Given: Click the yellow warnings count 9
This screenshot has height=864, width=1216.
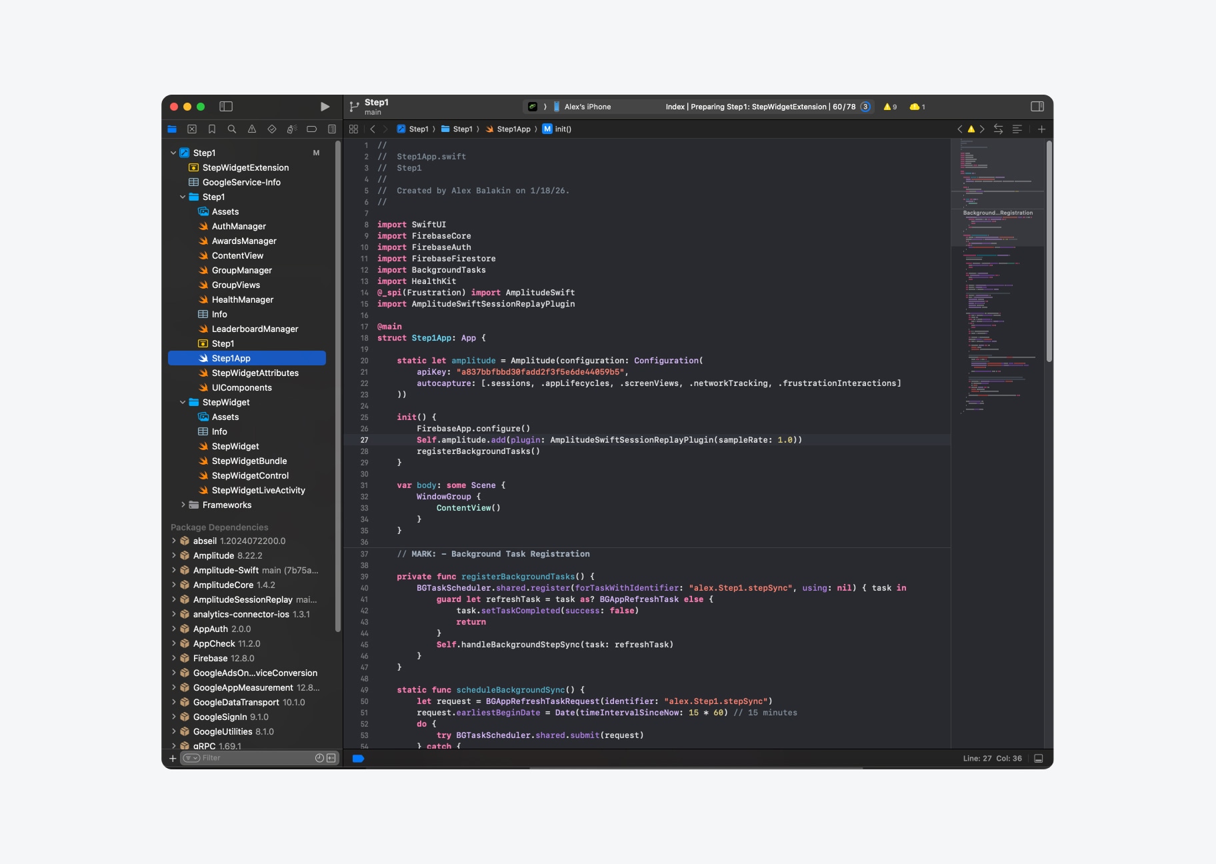Looking at the screenshot, I should tap(890, 107).
